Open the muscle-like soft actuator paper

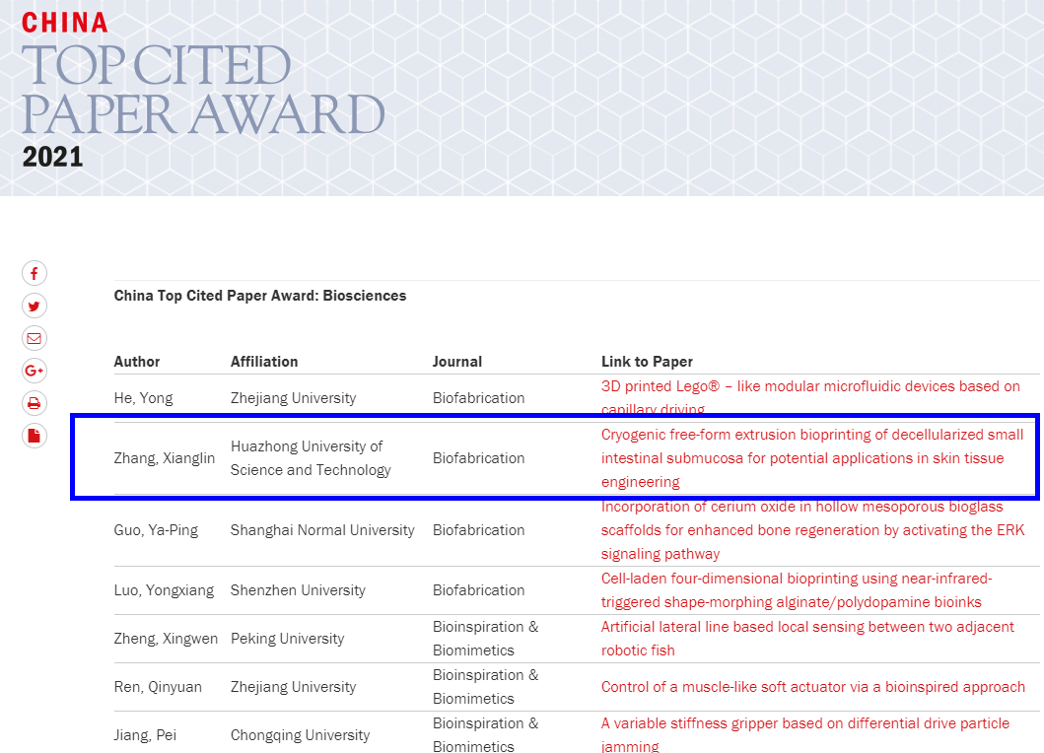812,687
